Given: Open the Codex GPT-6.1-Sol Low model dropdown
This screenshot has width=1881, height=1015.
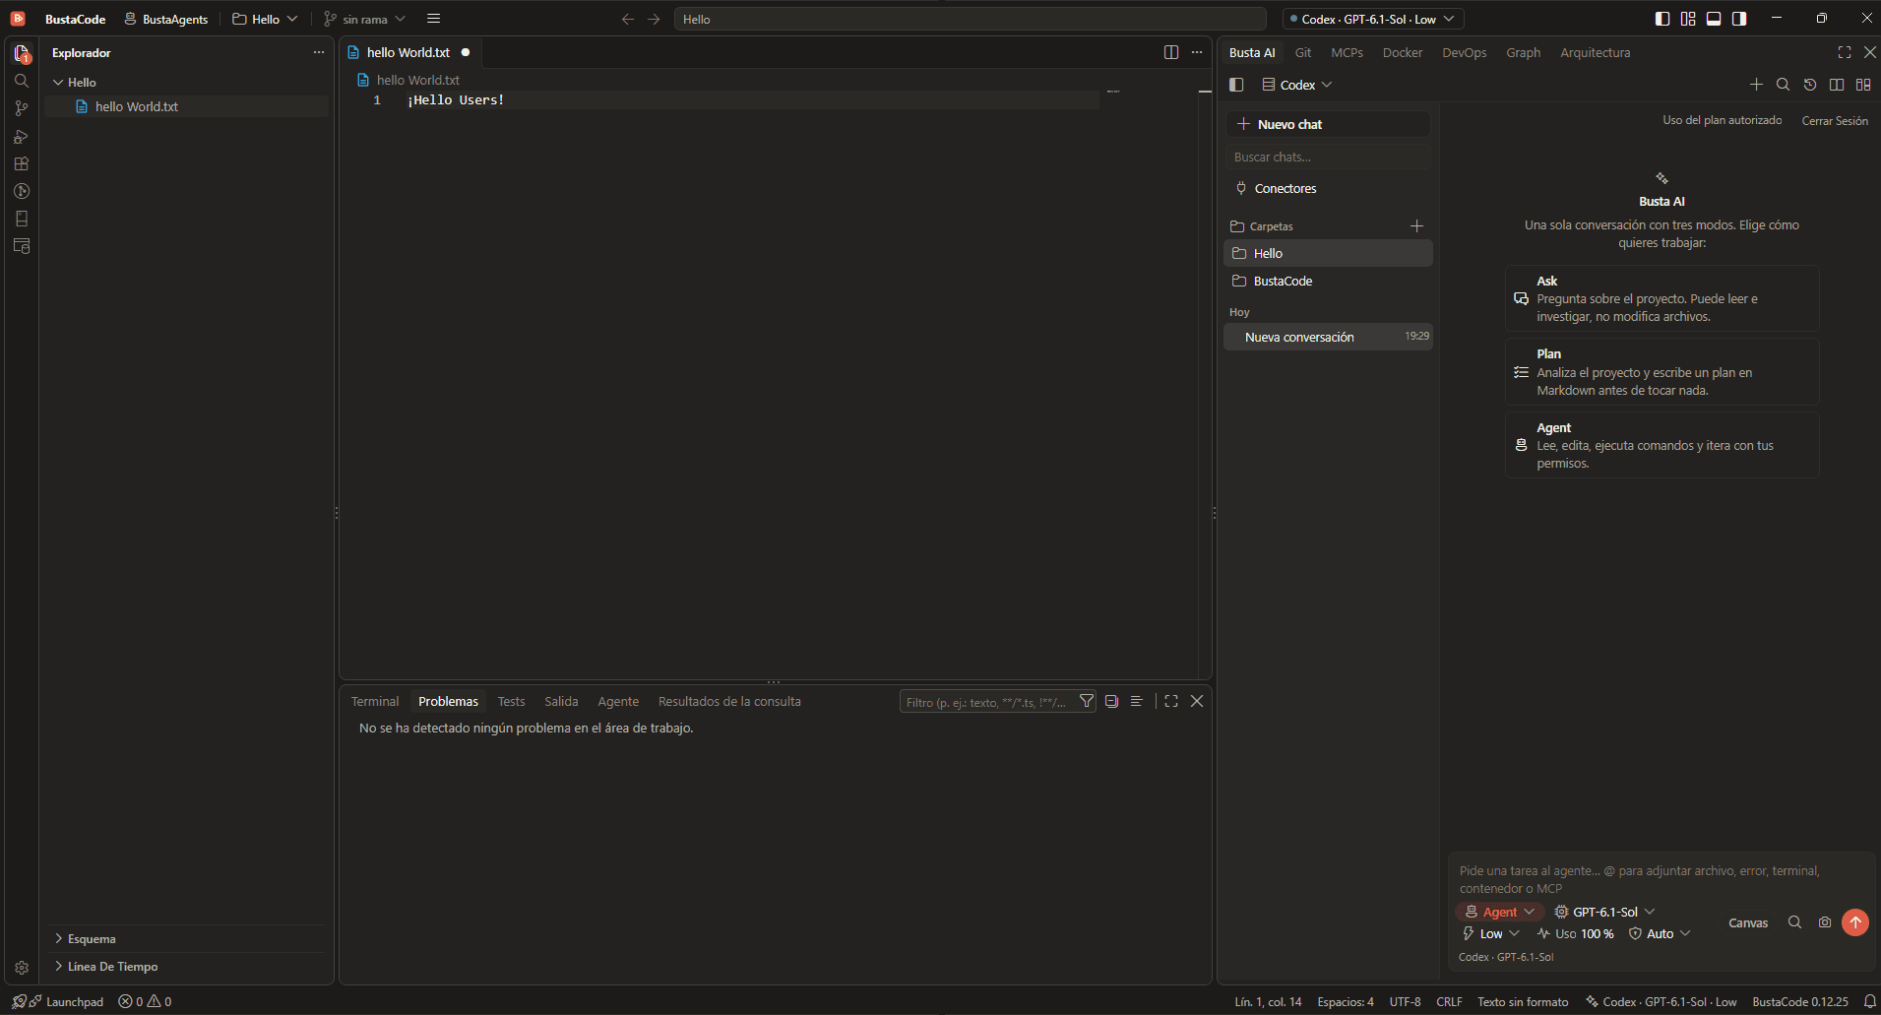Looking at the screenshot, I should click(x=1372, y=19).
